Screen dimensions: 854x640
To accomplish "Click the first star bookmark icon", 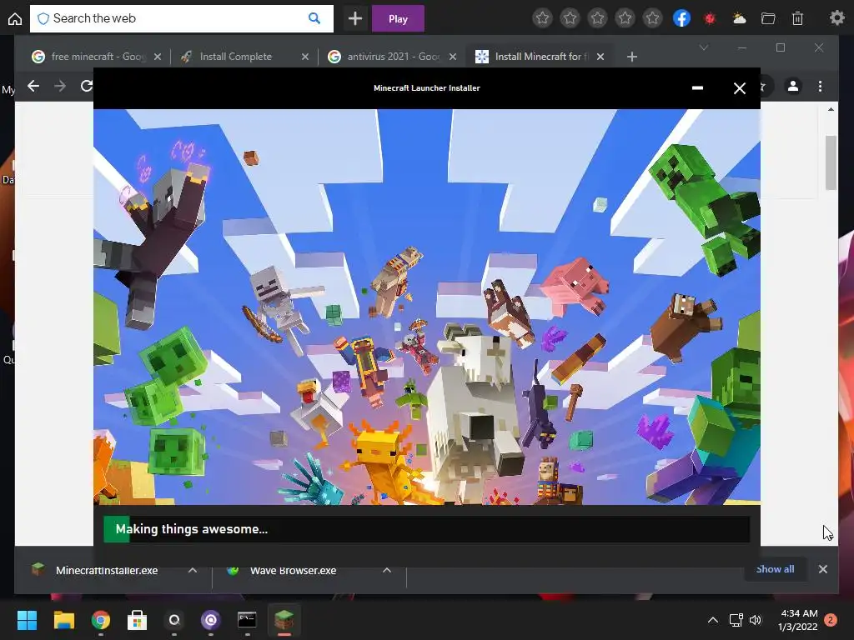I will click(x=542, y=18).
